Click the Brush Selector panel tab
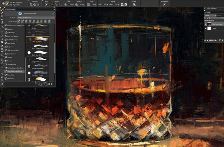Screen dimensions: 224x147 coord(10,10)
